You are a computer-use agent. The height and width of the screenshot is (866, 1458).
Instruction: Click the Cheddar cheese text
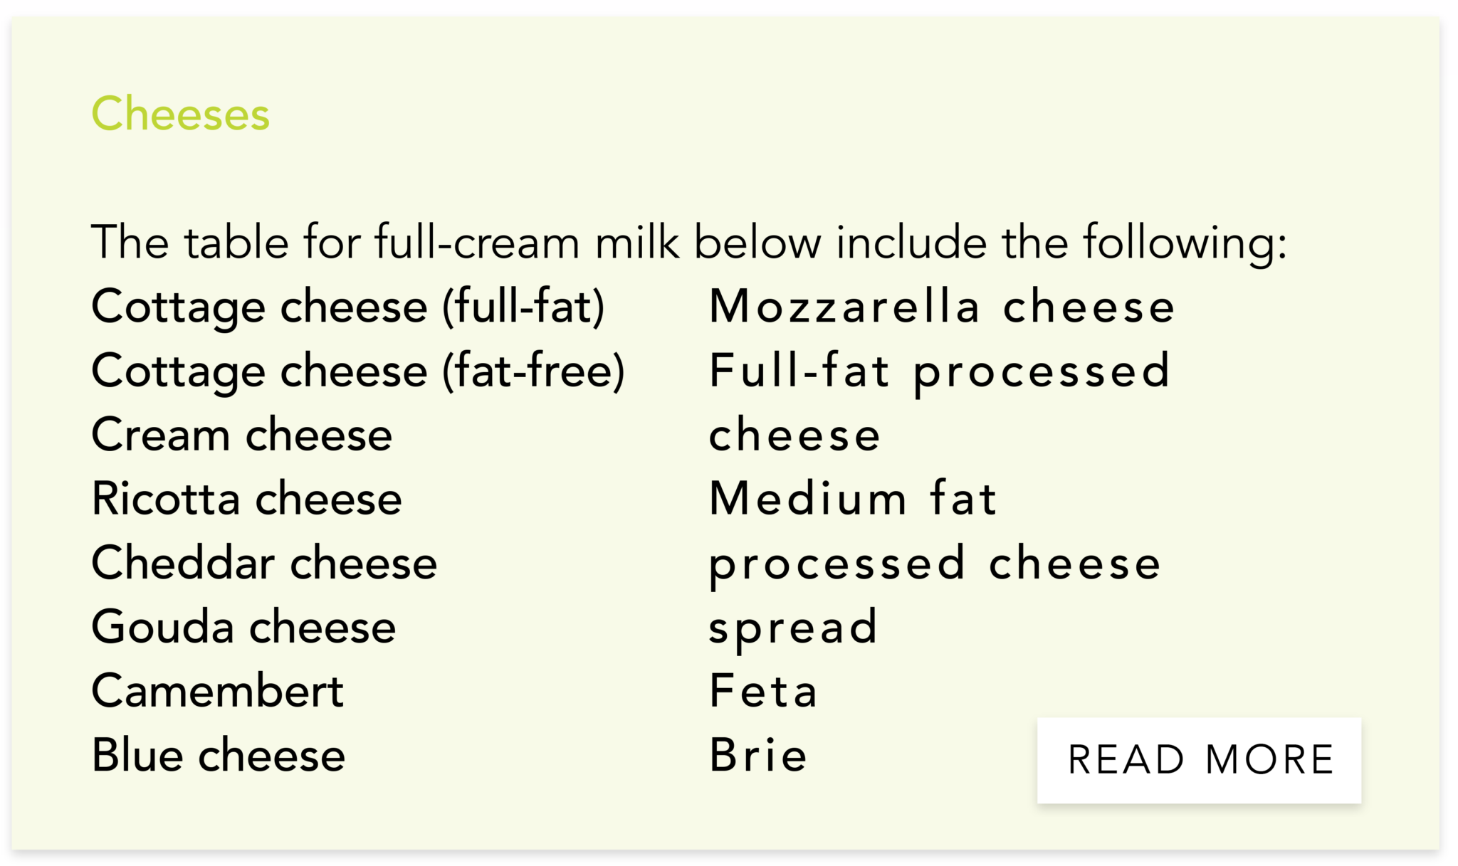pos(263,562)
